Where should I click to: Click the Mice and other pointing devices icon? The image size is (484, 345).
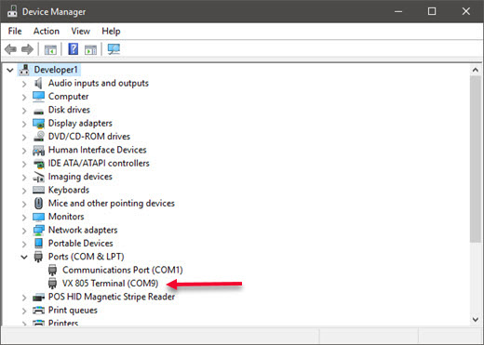[38, 204]
